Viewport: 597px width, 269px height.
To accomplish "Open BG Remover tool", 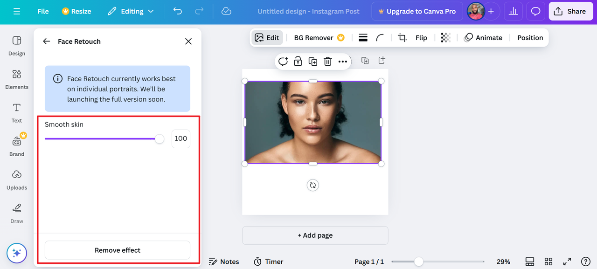I will 319,38.
